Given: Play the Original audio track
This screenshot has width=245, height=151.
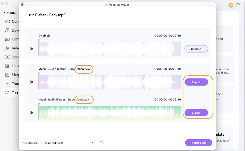Looking at the screenshot, I should pyautogui.click(x=32, y=49).
